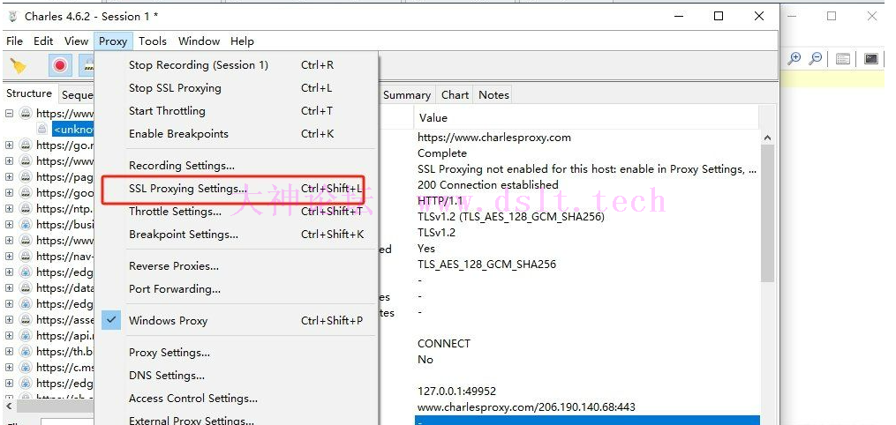The height and width of the screenshot is (425, 896).
Task: Click the zoom out magnifier icon
Action: pos(816,58)
